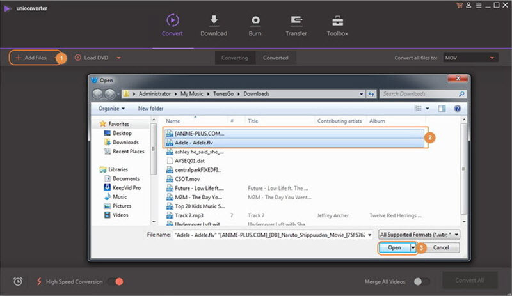Select Libraries in the navigation pane
This screenshot has width=512, height=296.
tap(114, 169)
